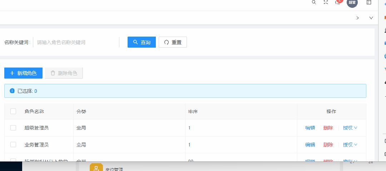Click the 新增角色 button
The height and width of the screenshot is (171, 386).
coord(23,73)
